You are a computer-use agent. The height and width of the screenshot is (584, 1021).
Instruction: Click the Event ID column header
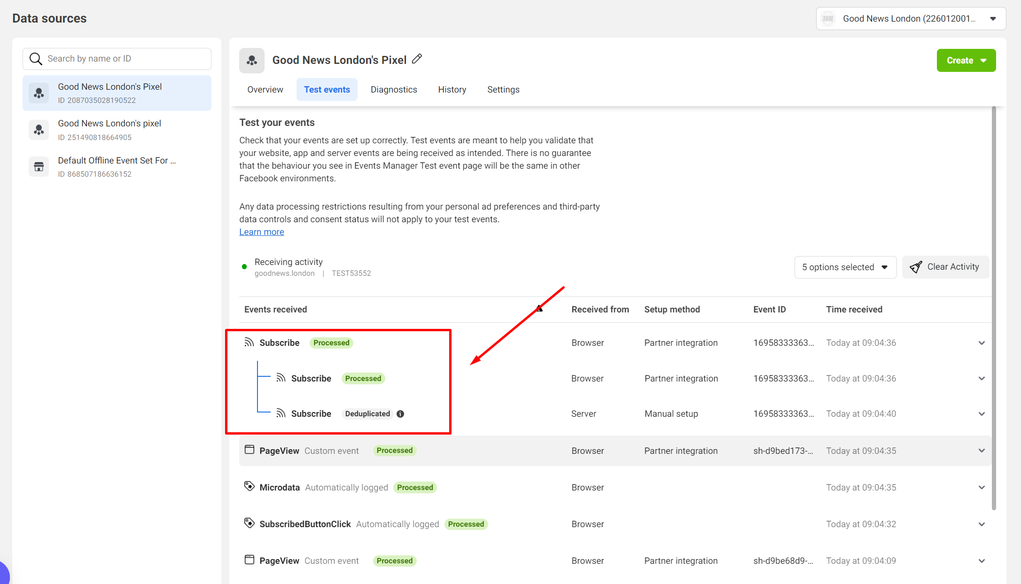(769, 309)
